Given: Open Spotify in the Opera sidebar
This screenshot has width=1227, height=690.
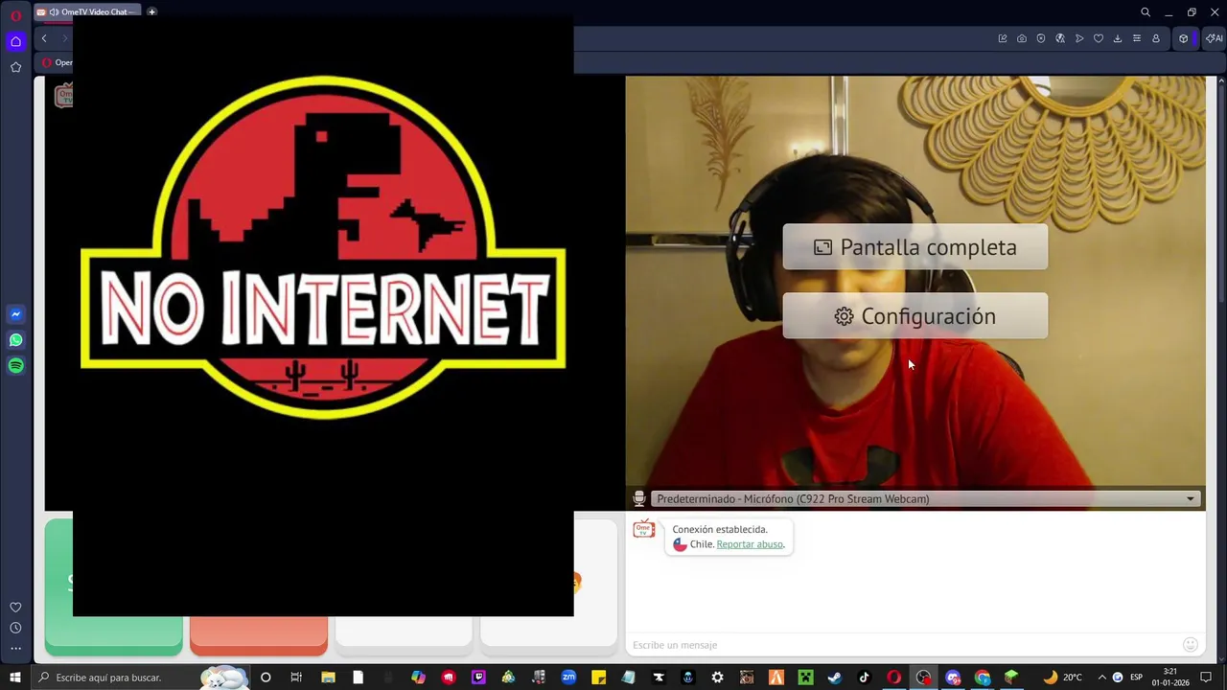Looking at the screenshot, I should (15, 366).
